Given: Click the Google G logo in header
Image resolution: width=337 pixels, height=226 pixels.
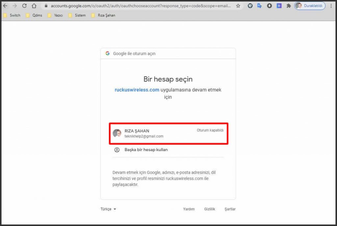Looking at the screenshot, I should pyautogui.click(x=108, y=53).
